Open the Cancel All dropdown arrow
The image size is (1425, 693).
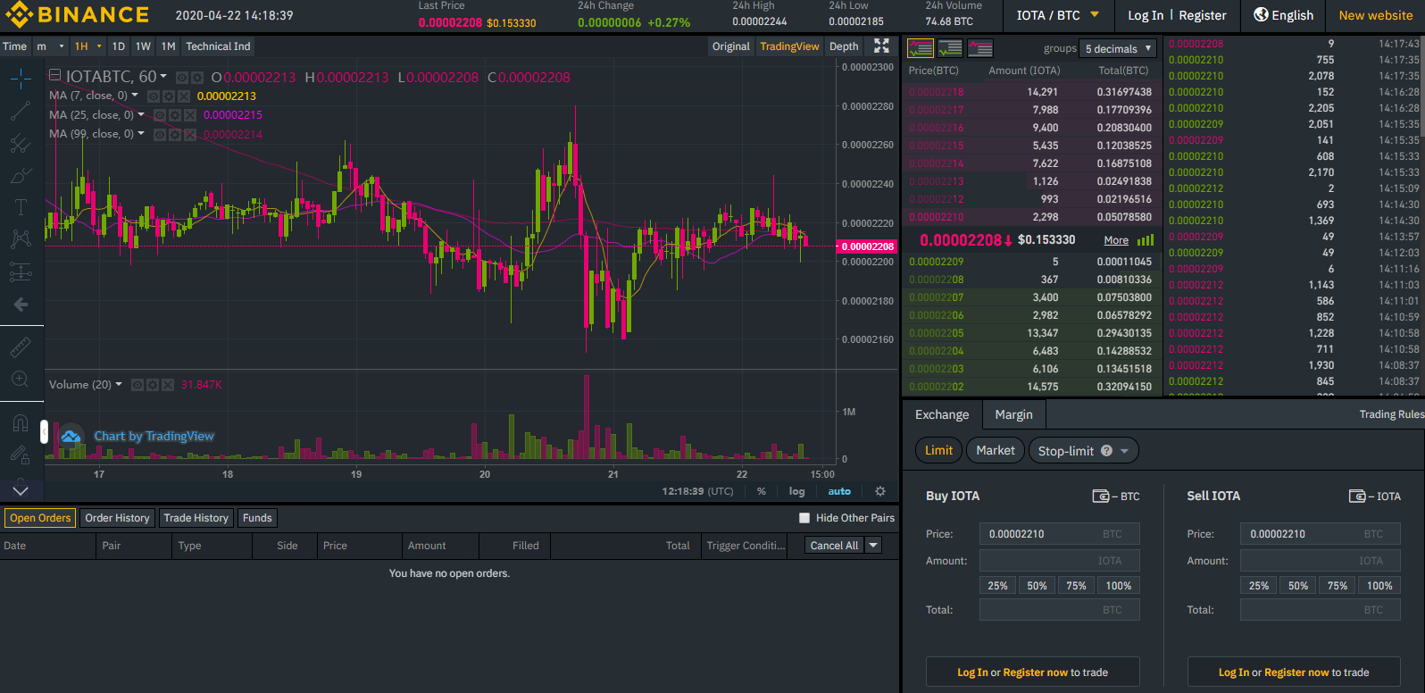tap(874, 546)
